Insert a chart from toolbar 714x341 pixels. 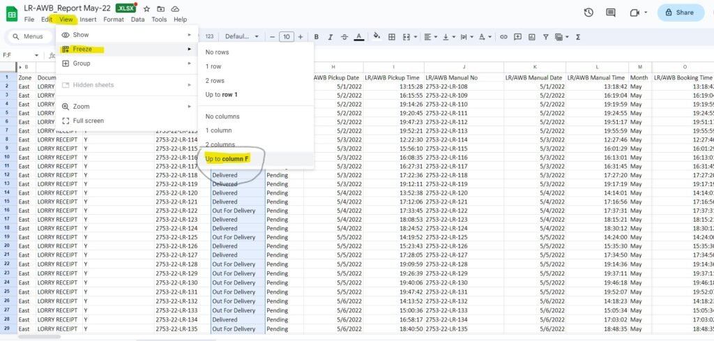(x=531, y=37)
